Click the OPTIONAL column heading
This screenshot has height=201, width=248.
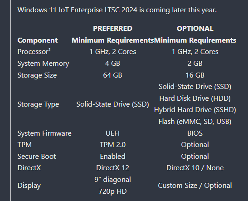195,29
